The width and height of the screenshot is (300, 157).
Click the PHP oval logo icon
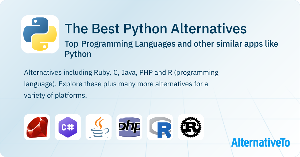[x=129, y=127]
